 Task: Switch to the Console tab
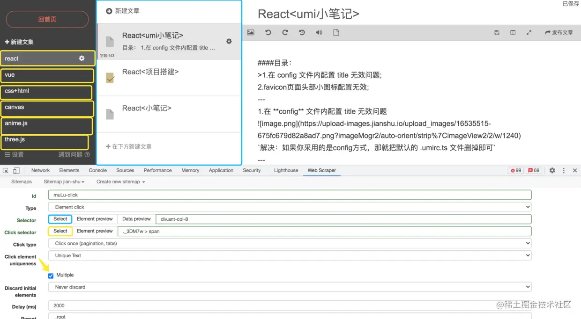click(x=98, y=171)
